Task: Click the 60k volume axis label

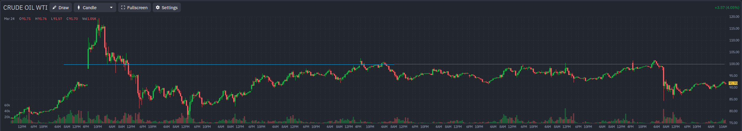Action: point(7,105)
